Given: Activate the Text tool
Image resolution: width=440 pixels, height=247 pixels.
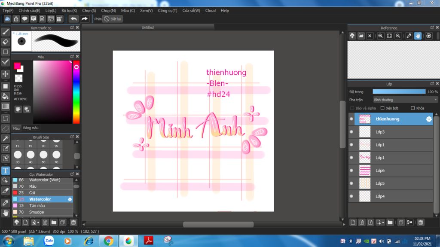Looking at the screenshot, I should (5, 171).
